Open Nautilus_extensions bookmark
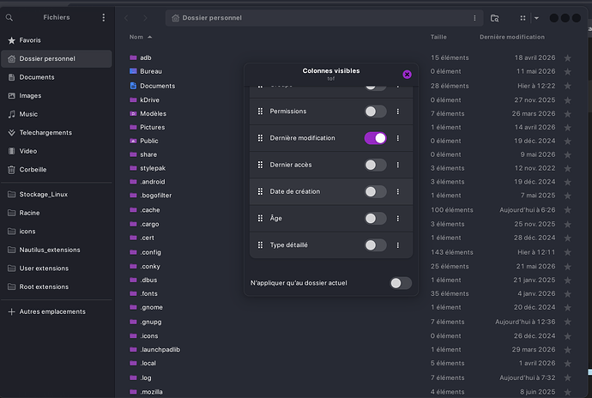592x398 pixels. click(57, 250)
